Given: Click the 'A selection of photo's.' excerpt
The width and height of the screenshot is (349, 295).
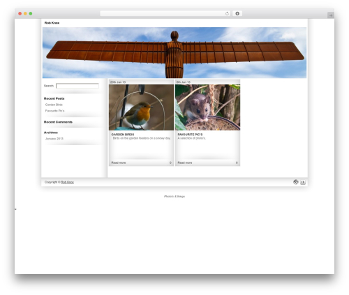Looking at the screenshot, I should [x=192, y=138].
